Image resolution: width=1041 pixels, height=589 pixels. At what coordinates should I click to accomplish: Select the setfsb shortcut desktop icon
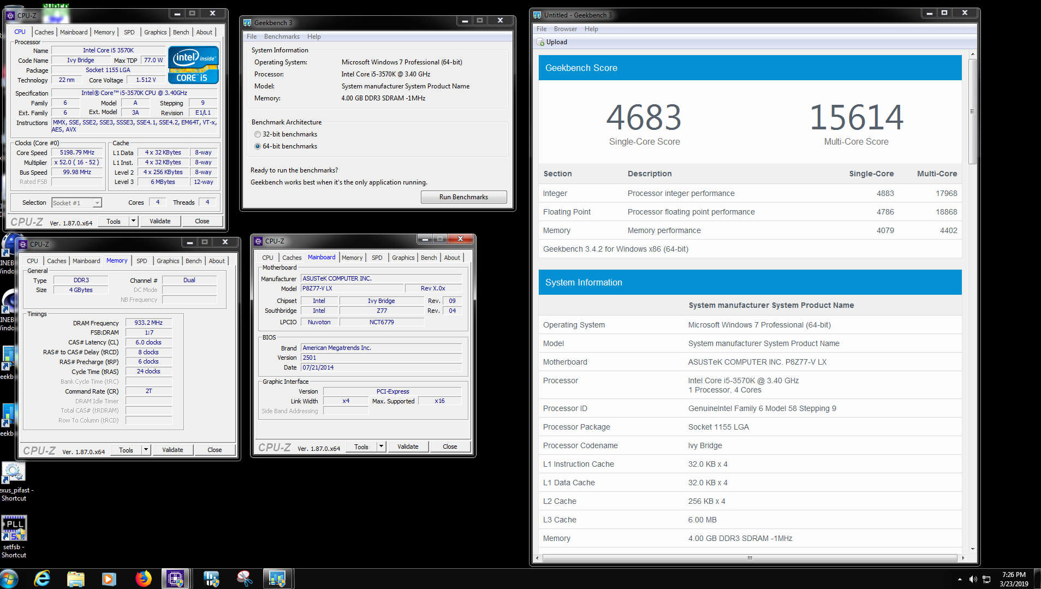[14, 537]
